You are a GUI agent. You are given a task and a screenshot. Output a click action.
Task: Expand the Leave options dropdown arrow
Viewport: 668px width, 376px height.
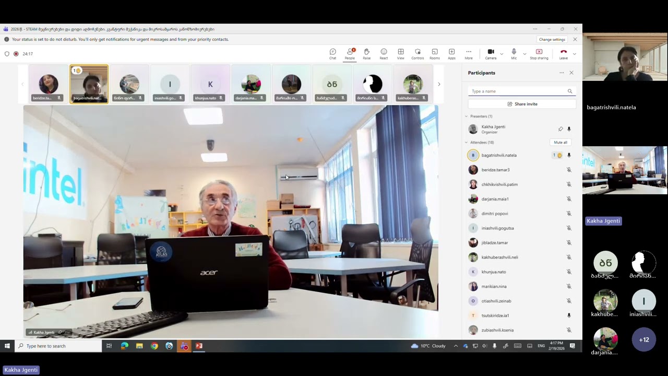(x=574, y=54)
